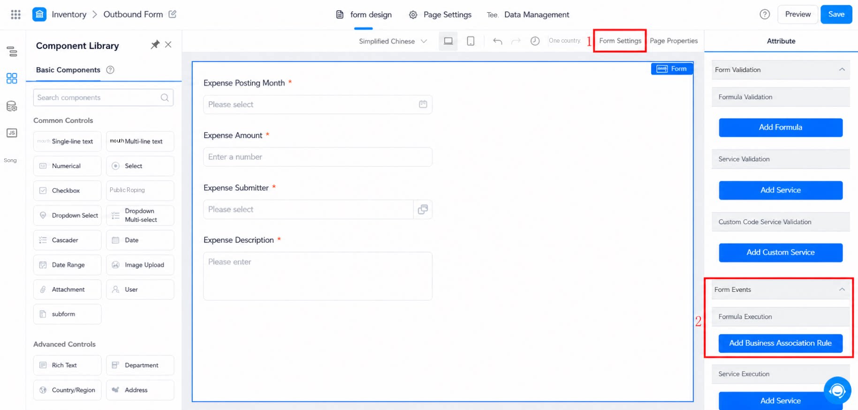Click Add Business Association Rule button
The image size is (858, 410).
(781, 343)
